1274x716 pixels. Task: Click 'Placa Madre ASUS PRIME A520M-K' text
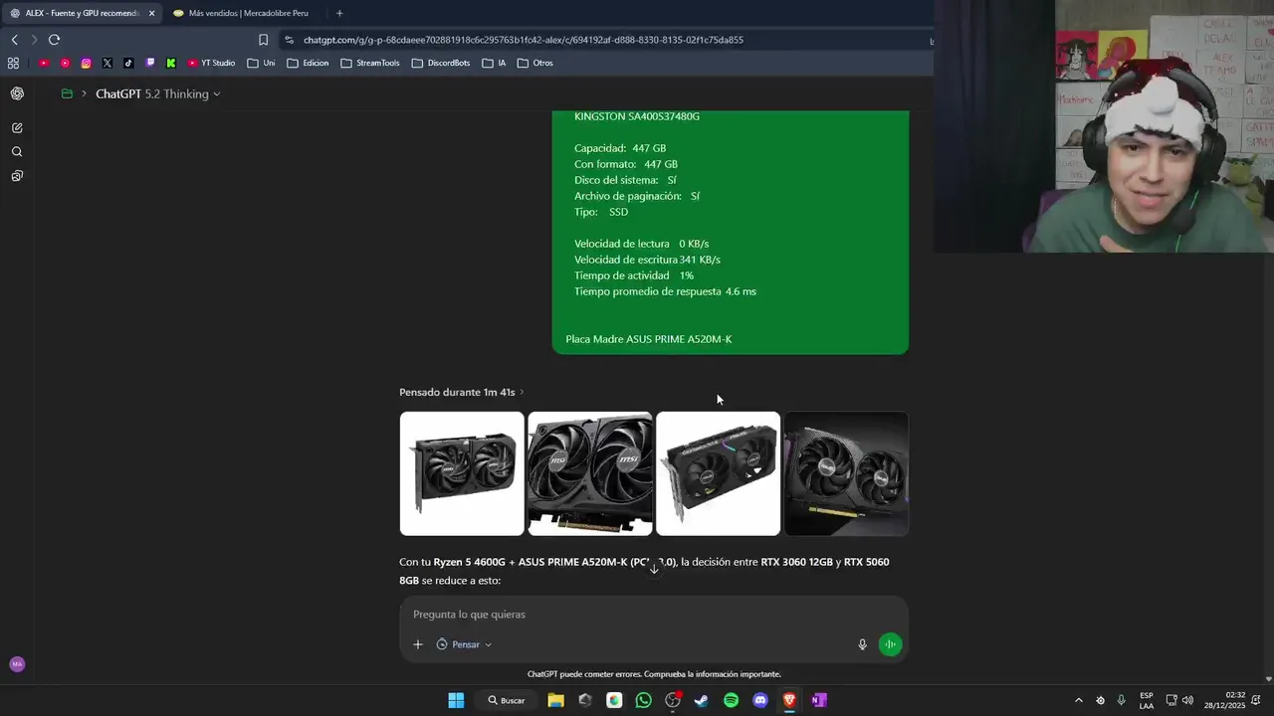[x=649, y=339]
